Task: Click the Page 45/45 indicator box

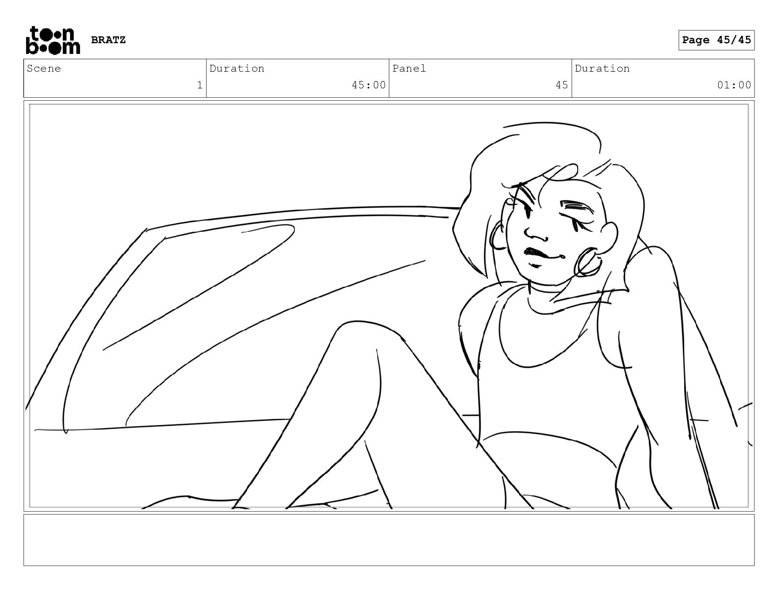Action: [716, 40]
